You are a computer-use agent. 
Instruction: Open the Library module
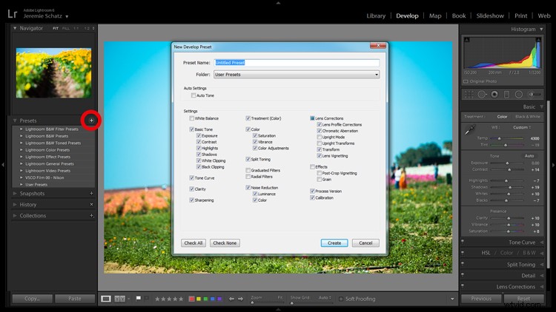pos(376,16)
